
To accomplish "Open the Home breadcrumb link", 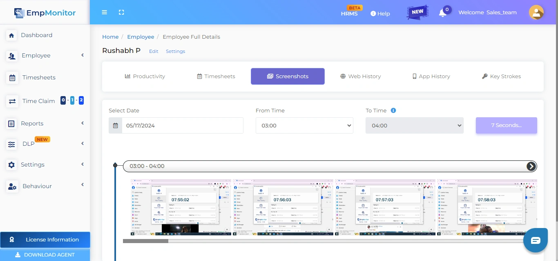I will pos(110,37).
